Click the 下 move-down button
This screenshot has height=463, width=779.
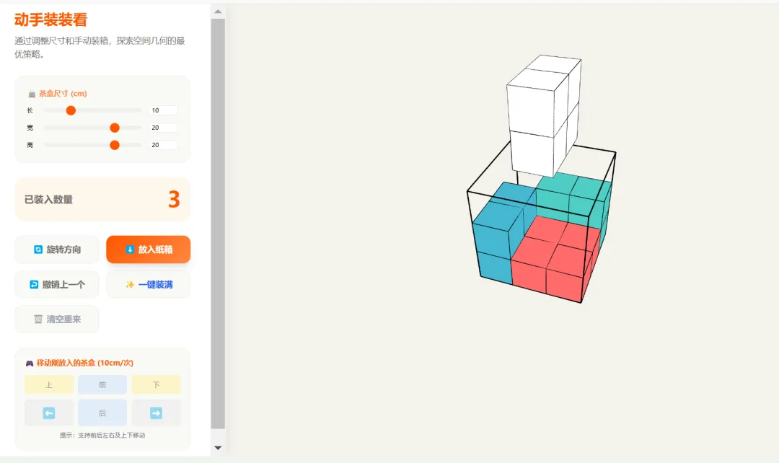click(x=156, y=385)
